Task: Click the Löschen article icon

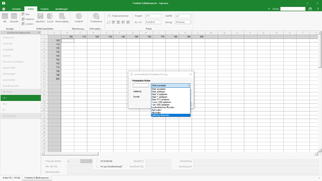Action: coord(23,24)
